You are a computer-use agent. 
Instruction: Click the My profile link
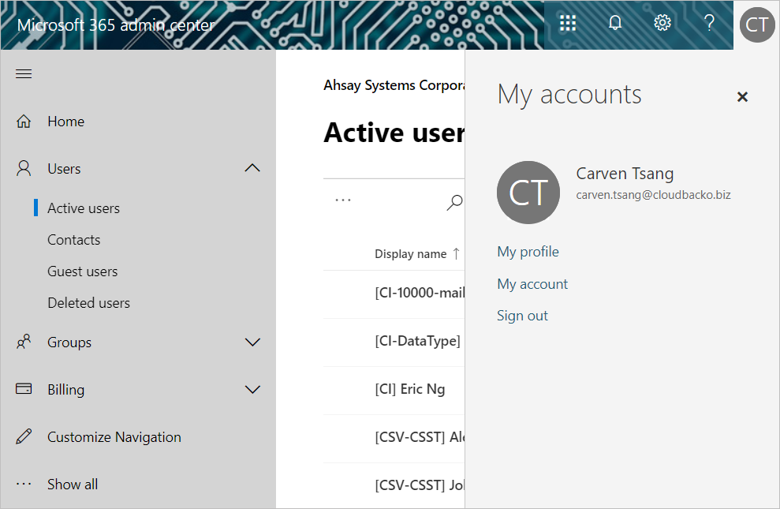528,252
